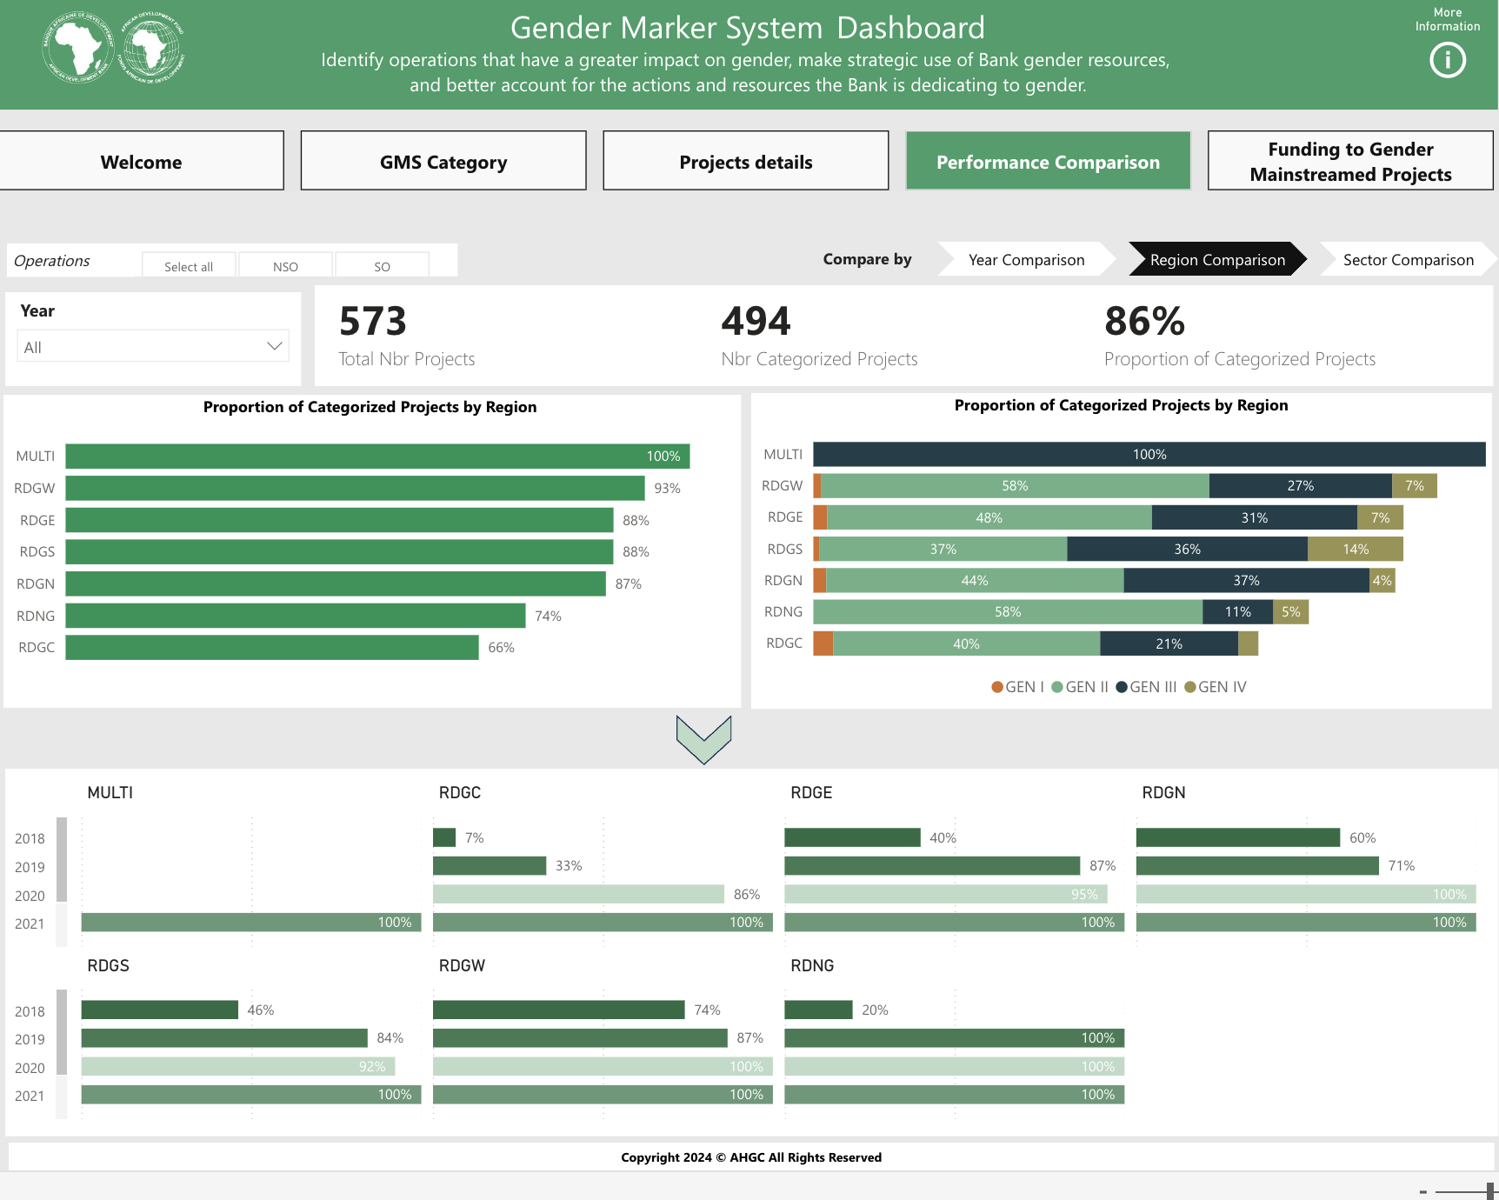Toggle the NSO operations filter

285,266
